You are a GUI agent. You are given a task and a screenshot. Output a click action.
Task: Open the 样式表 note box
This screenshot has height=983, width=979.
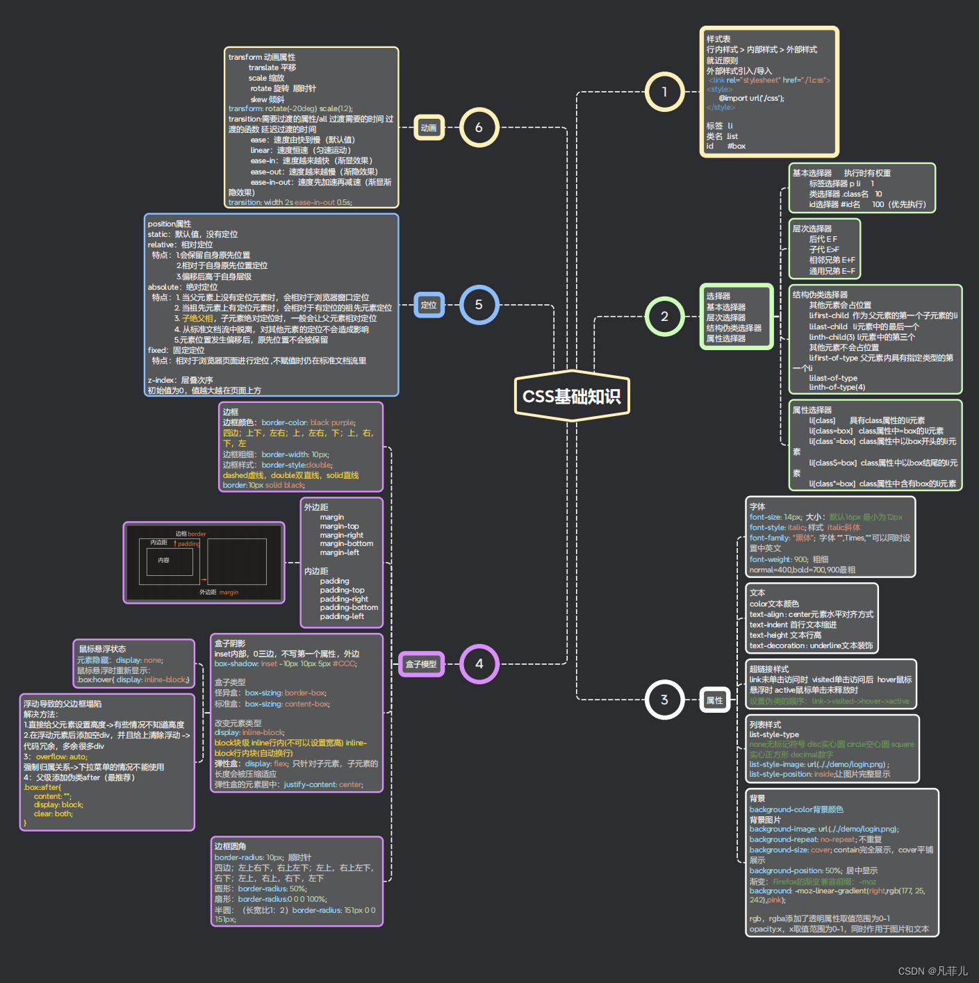[x=768, y=92]
